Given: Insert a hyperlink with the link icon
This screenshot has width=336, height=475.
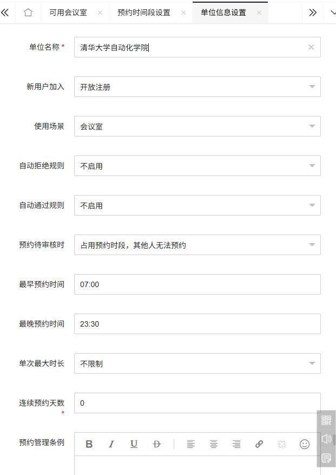Looking at the screenshot, I should pyautogui.click(x=259, y=444).
